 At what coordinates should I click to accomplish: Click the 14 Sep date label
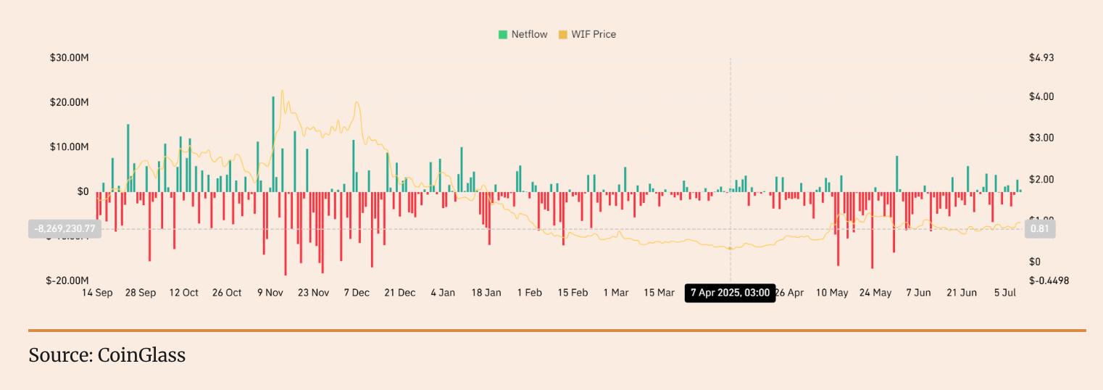click(x=97, y=293)
